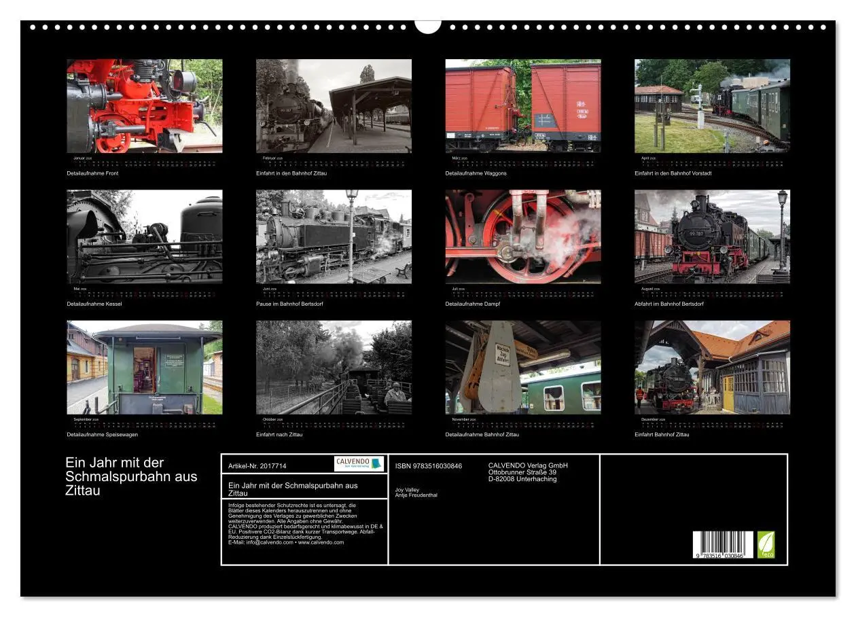Click the CALVENDO publisher logo
Image resolution: width=856 pixels, height=617 pixels.
coord(359,463)
